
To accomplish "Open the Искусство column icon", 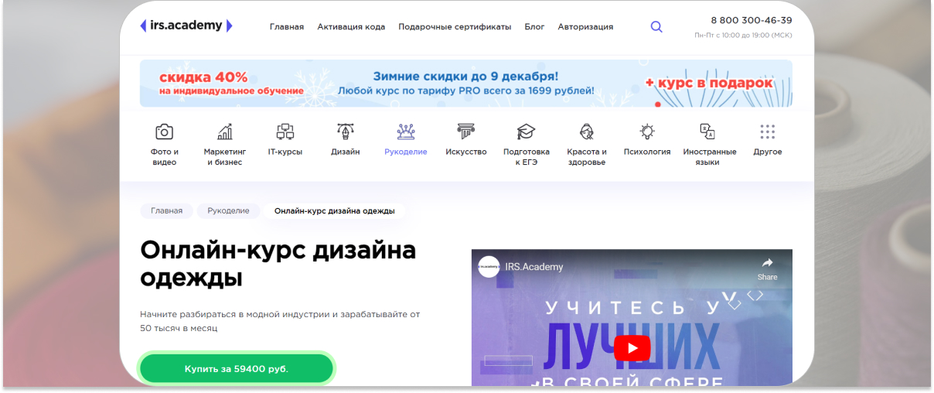I will click(x=466, y=131).
